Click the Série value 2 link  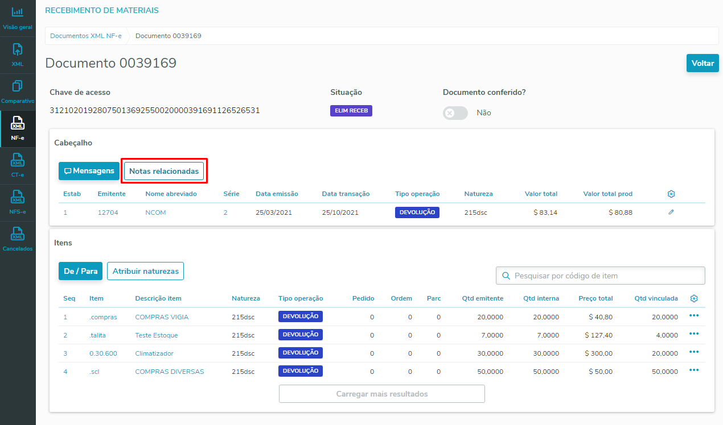click(225, 213)
